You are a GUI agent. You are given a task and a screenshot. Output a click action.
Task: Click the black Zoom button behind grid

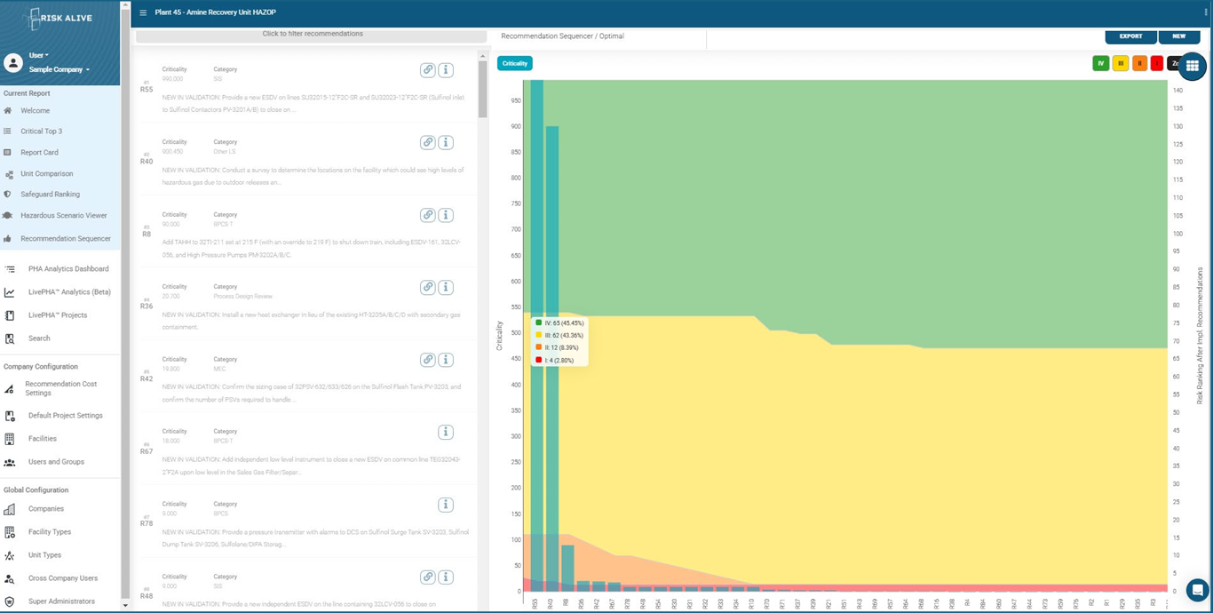[1172, 63]
